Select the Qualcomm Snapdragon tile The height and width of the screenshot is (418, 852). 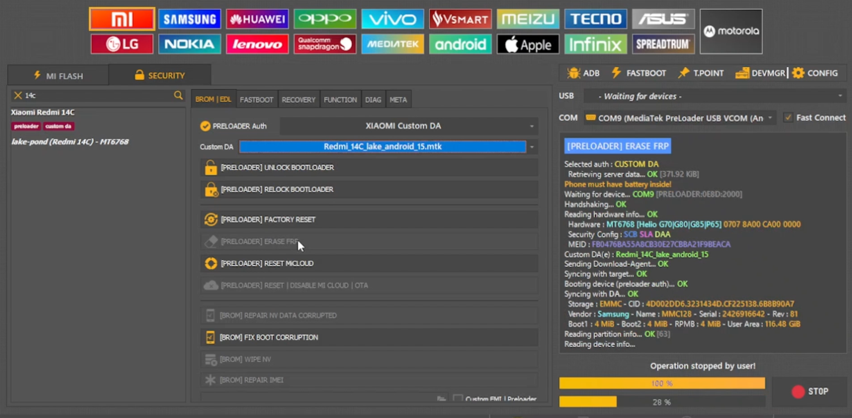(325, 44)
